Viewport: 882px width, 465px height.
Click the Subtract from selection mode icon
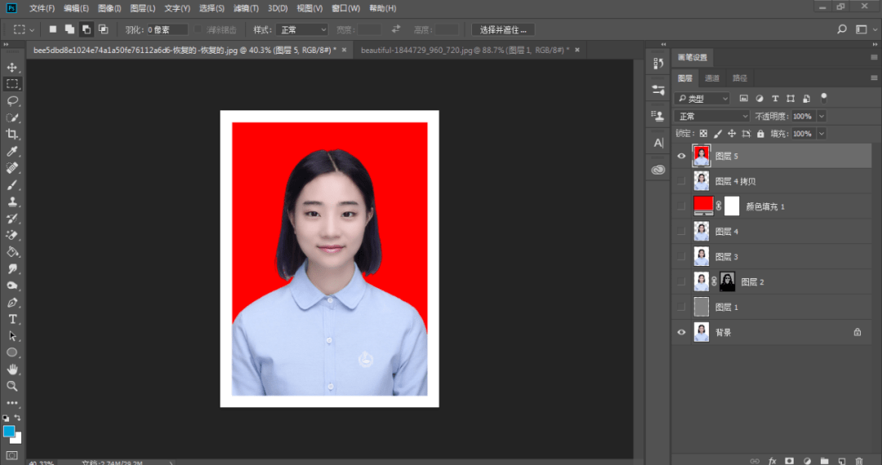(x=86, y=29)
